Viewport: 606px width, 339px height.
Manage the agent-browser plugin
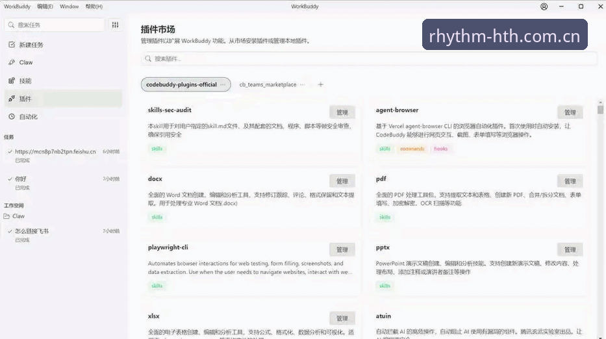570,112
